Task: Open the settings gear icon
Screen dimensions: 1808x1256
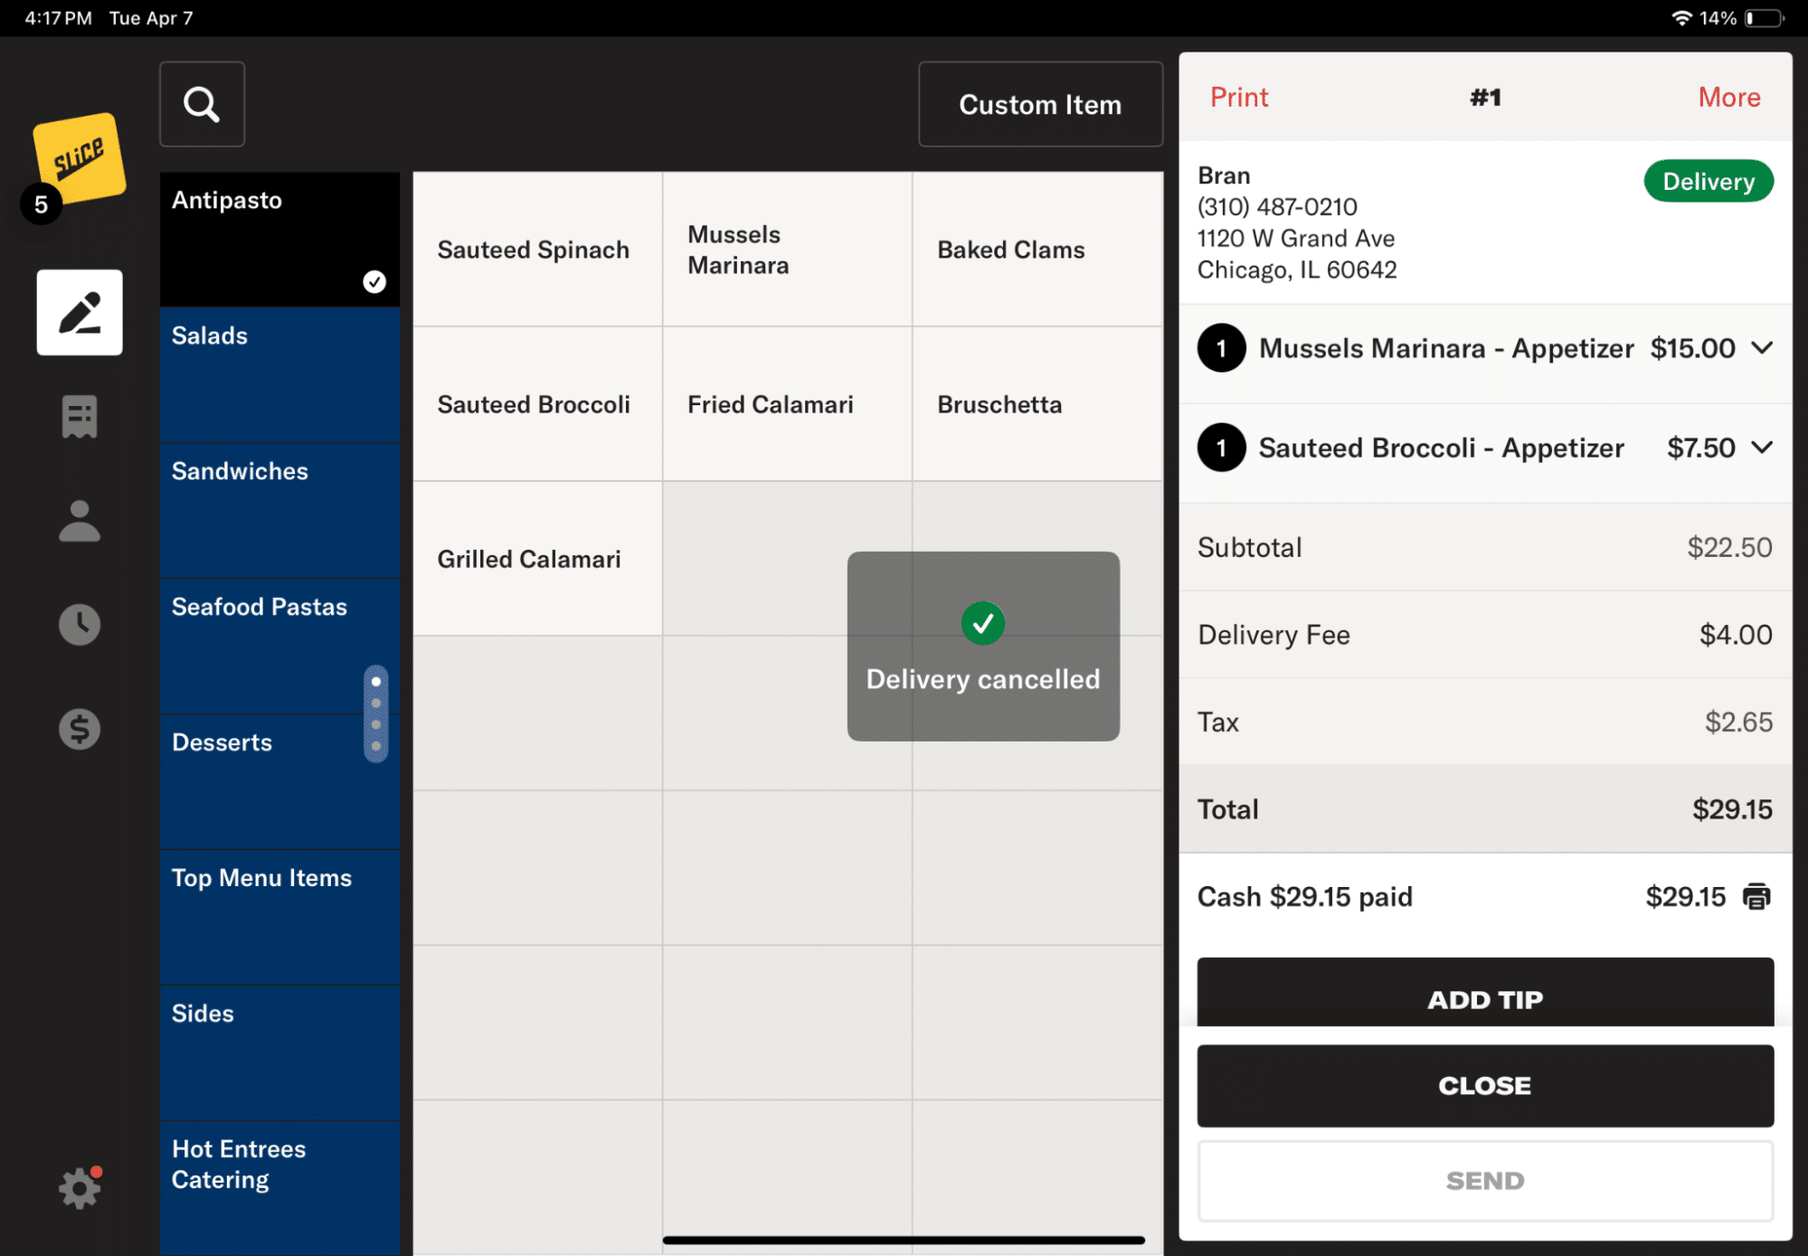Action: point(80,1187)
